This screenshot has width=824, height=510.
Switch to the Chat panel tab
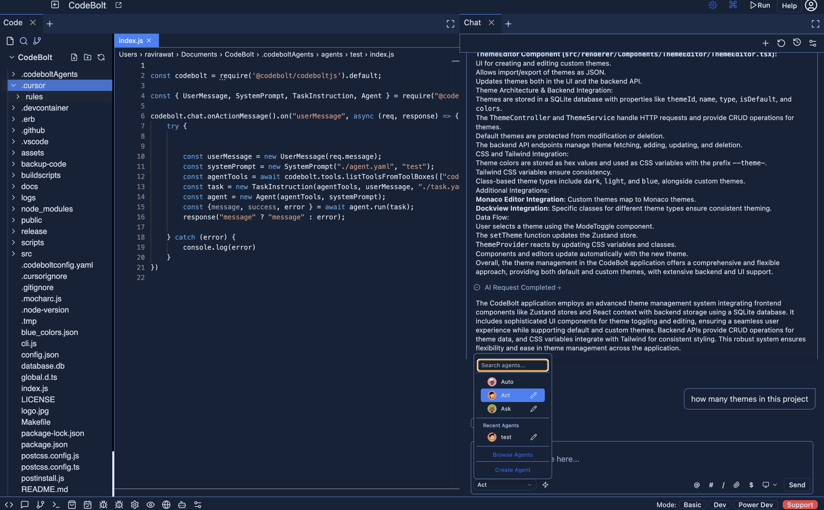[472, 23]
